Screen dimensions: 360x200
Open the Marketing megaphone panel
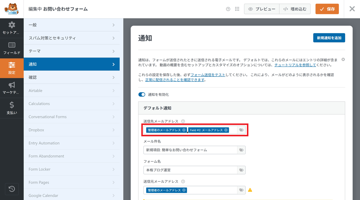point(12,88)
